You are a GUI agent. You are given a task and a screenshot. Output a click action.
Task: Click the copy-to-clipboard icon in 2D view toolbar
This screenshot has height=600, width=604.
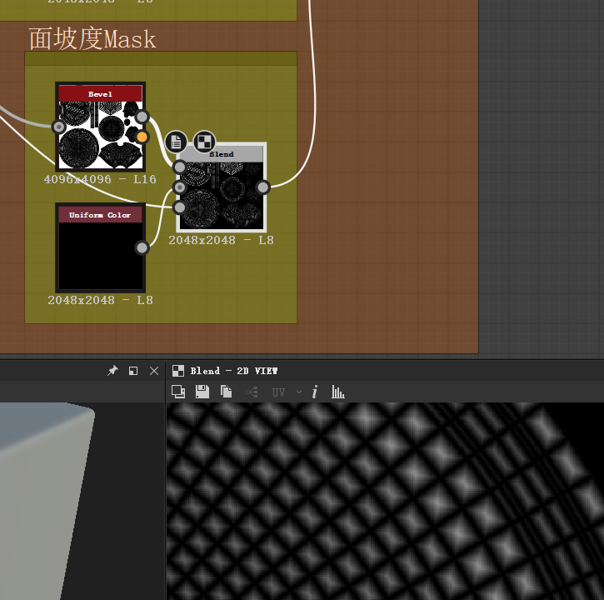tap(178, 392)
